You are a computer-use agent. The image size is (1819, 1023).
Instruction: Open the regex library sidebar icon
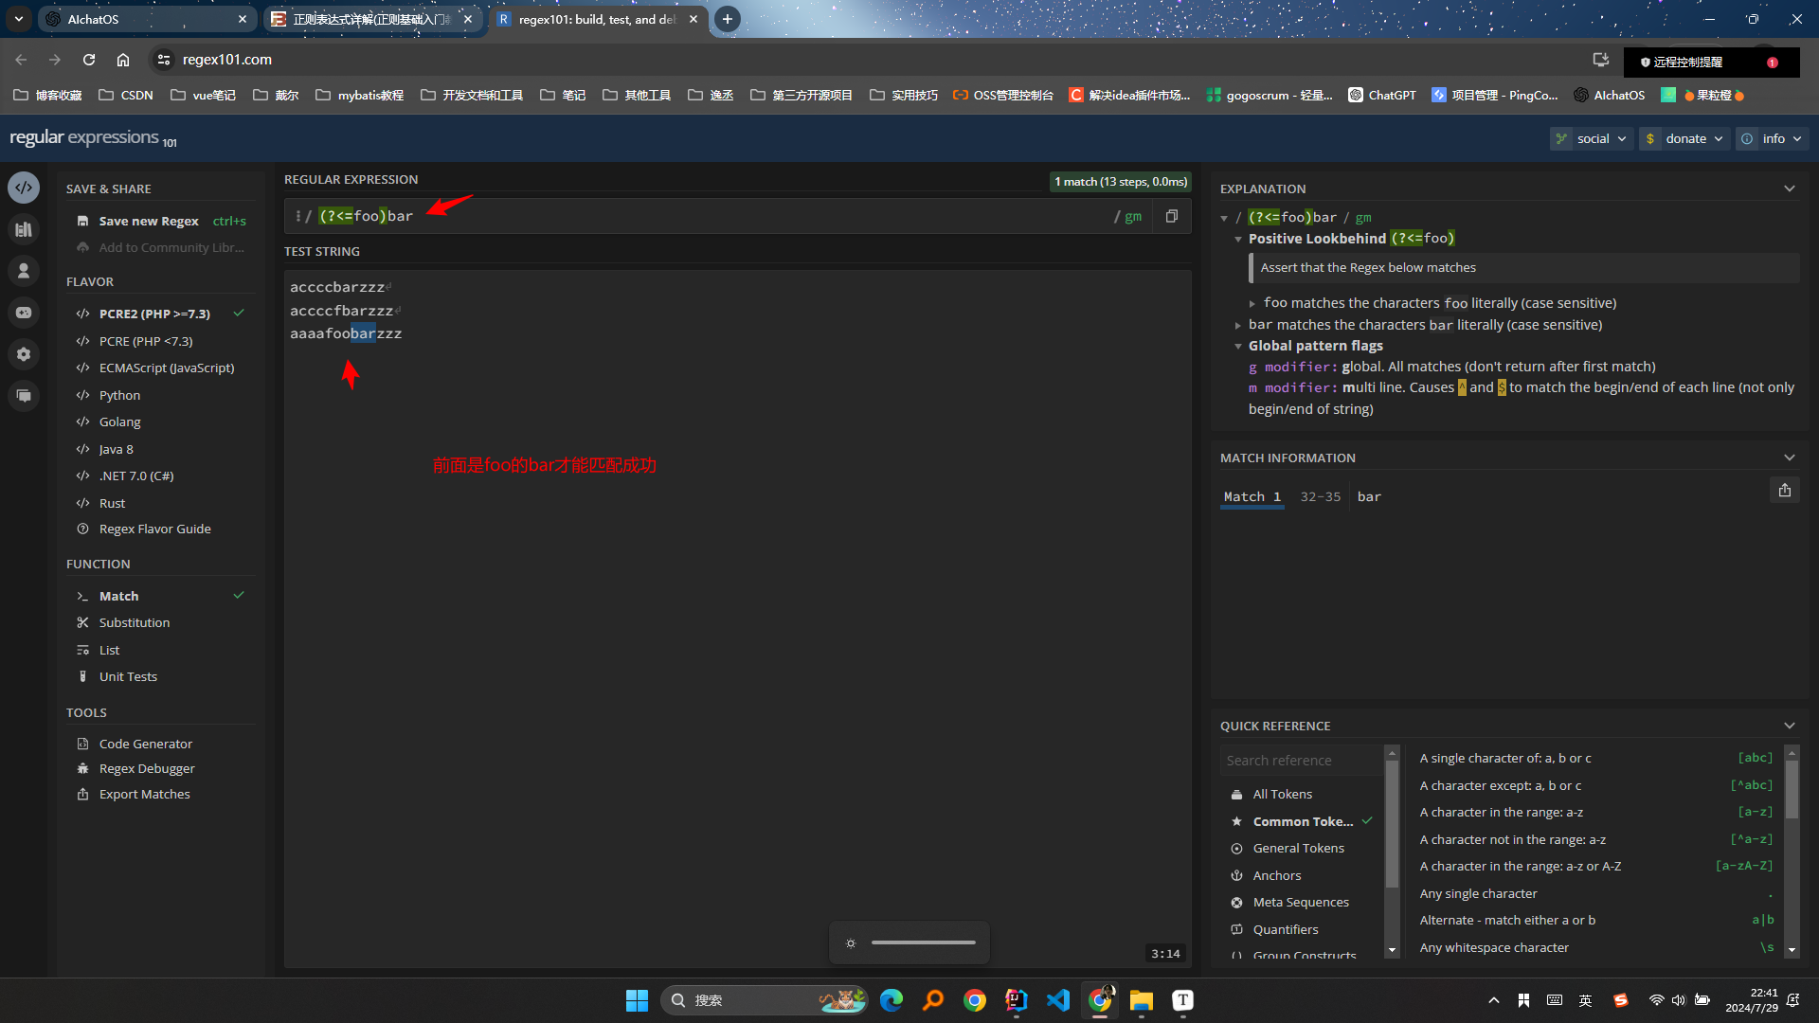24,229
